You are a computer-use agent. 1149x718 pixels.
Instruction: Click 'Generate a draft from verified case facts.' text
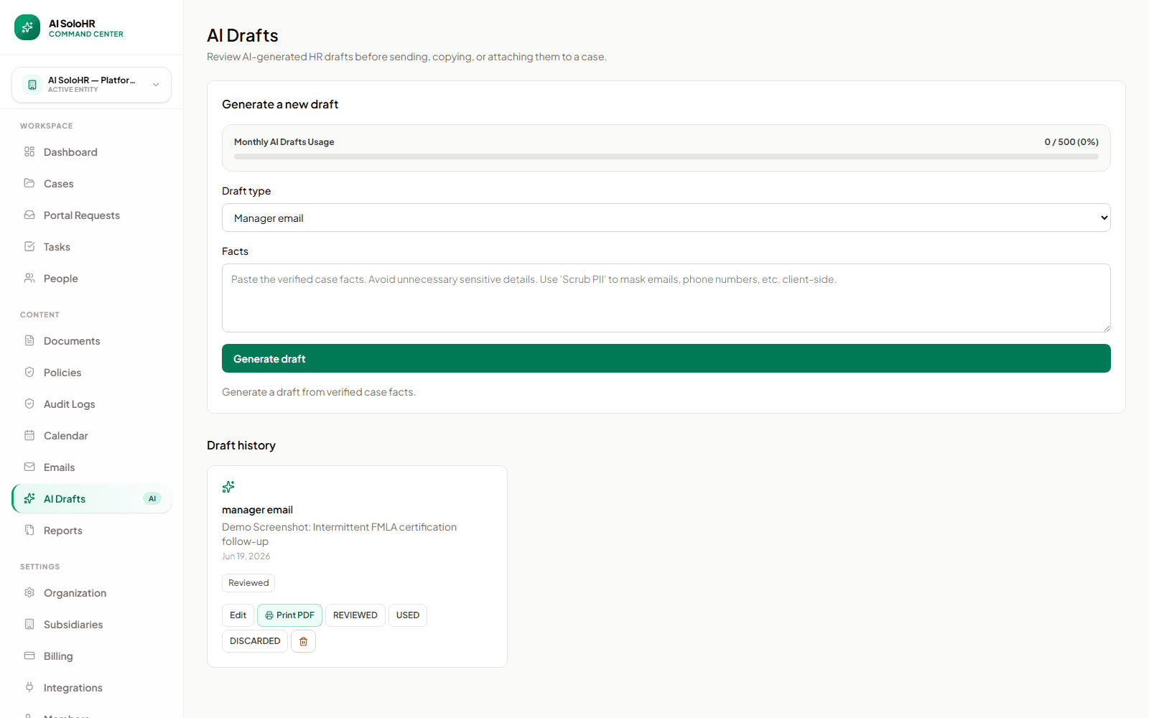click(x=319, y=392)
